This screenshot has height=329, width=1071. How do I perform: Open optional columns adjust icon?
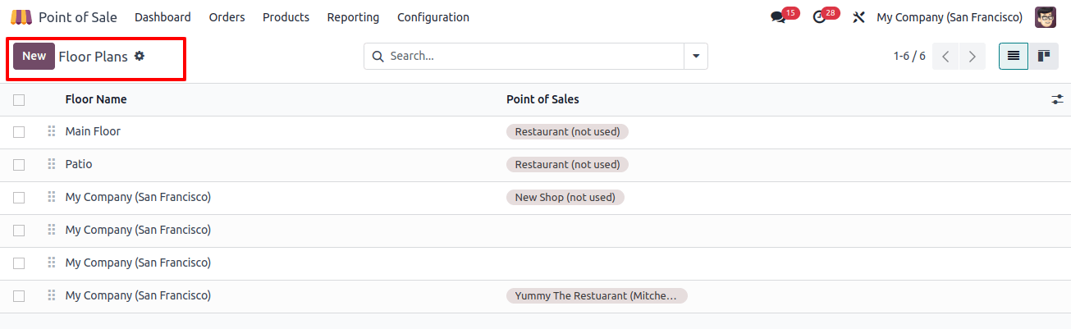1057,99
